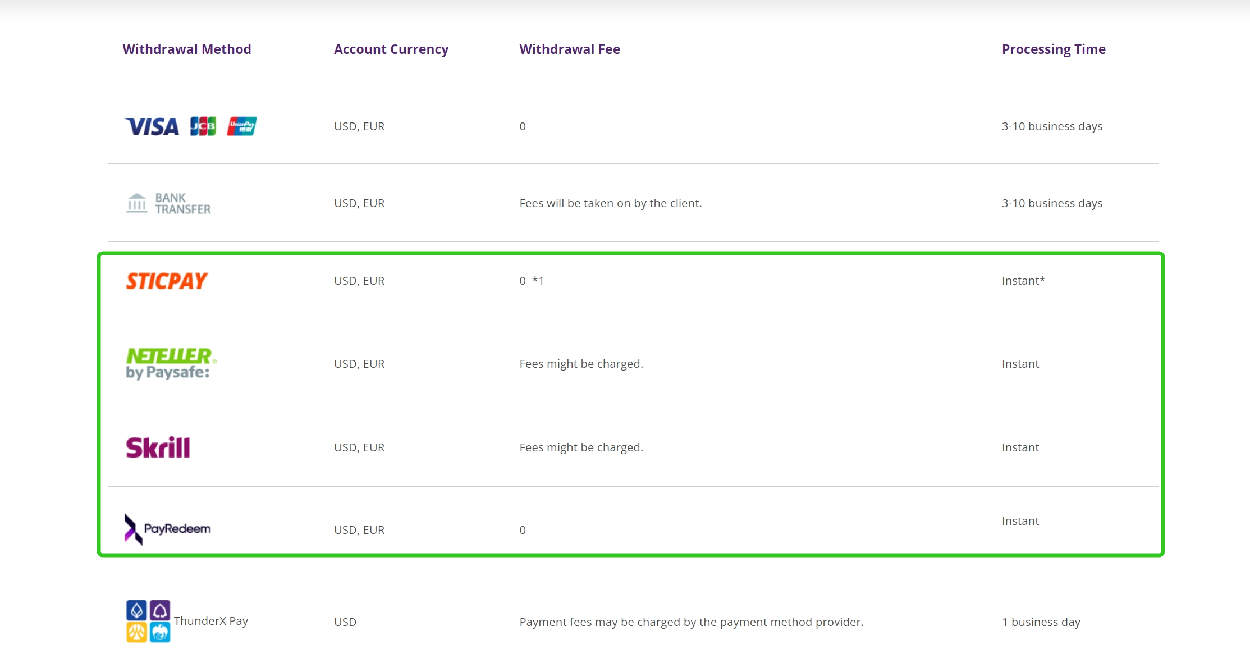Click the Neteller by Paysafe logo

[x=171, y=363]
